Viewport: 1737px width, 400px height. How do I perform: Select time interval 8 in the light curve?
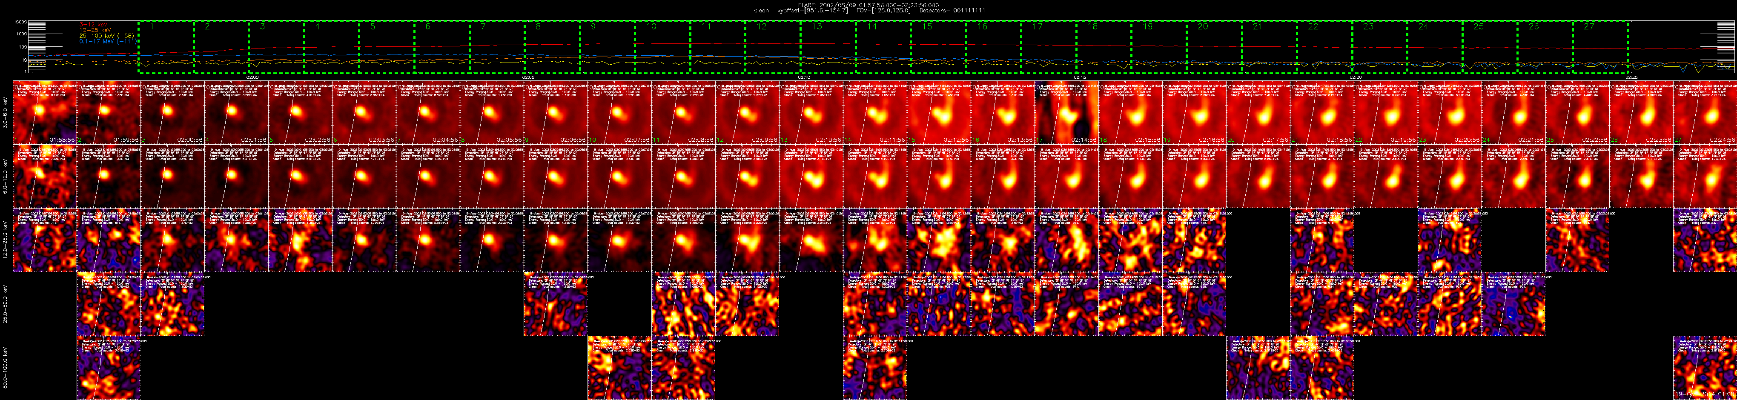[x=552, y=46]
